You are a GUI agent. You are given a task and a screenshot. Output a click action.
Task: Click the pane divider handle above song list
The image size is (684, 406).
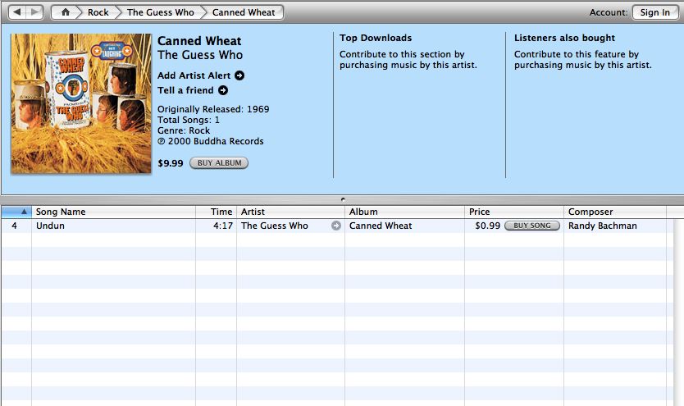tap(342, 199)
